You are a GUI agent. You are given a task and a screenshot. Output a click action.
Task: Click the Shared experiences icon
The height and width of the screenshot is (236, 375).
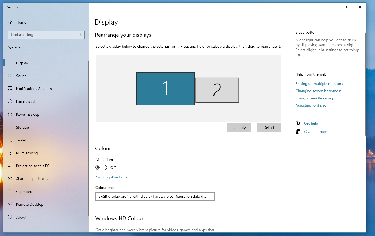point(10,178)
